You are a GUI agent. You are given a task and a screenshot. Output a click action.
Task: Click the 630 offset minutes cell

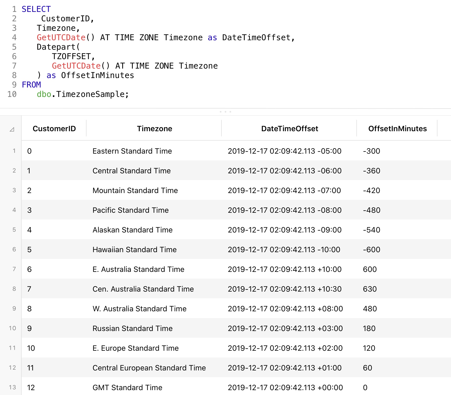tap(370, 289)
